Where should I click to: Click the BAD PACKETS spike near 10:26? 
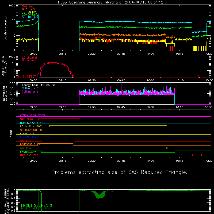[x=201, y=155]
